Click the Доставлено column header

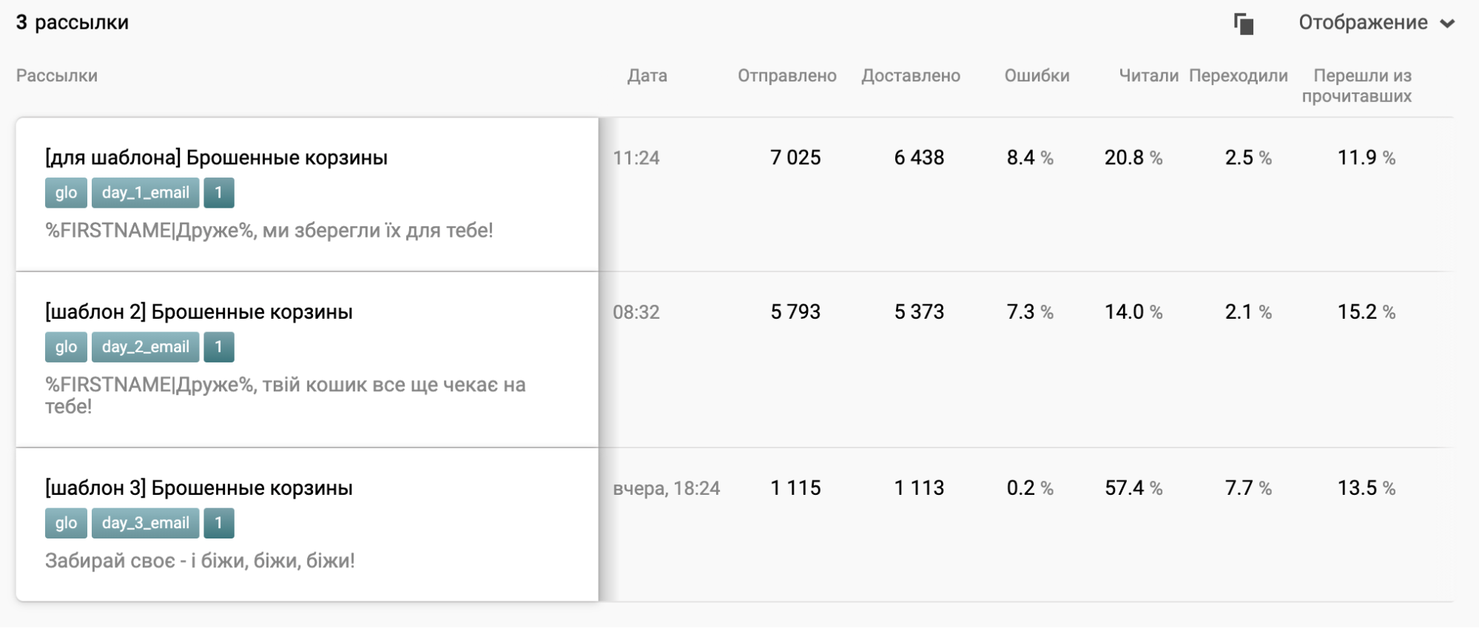910,75
